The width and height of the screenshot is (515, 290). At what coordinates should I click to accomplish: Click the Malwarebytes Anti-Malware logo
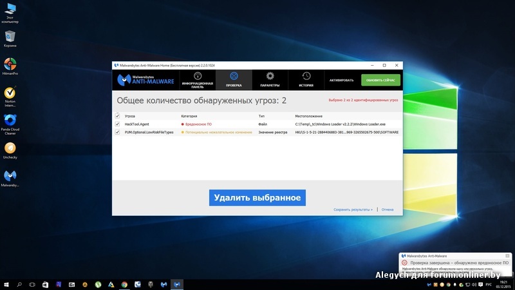pos(146,80)
